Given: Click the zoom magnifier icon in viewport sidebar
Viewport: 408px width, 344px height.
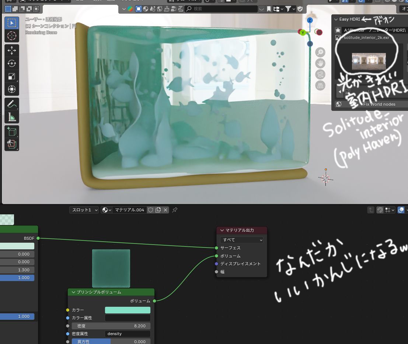Looking at the screenshot, I should coord(320,52).
